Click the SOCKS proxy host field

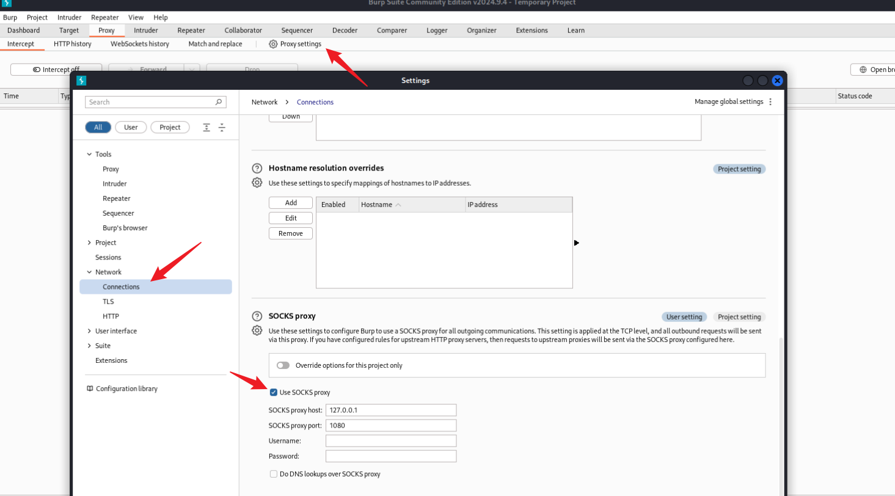click(391, 410)
